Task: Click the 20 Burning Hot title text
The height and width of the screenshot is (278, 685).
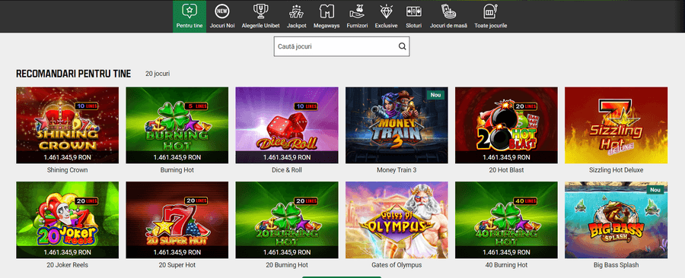Action: pos(287,265)
